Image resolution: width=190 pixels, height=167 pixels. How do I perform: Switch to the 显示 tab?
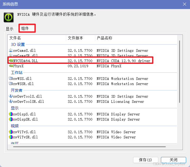coord(10,29)
